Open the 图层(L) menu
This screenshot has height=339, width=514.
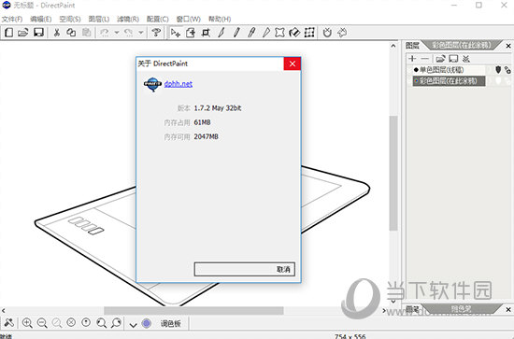pos(99,19)
